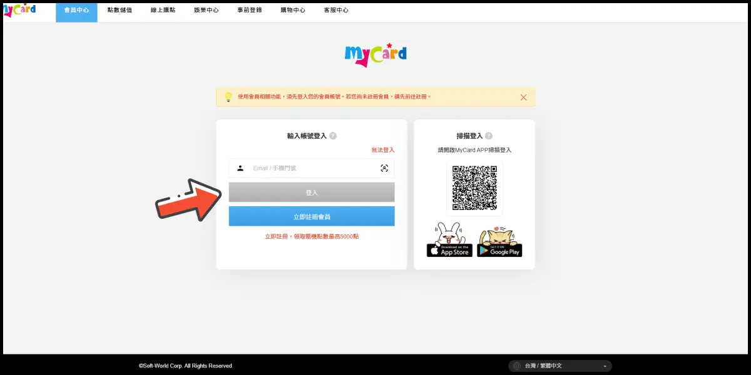The height and width of the screenshot is (375, 751).
Task: Open 客服中心 from the top navigation
Action: click(336, 11)
